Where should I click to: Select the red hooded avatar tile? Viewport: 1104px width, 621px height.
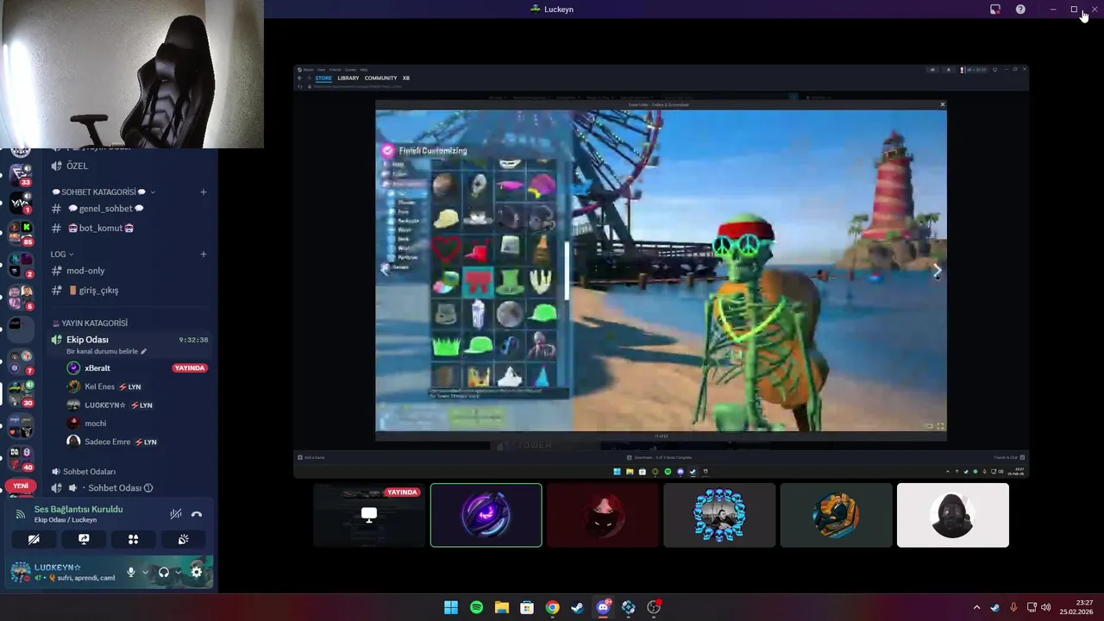[603, 515]
